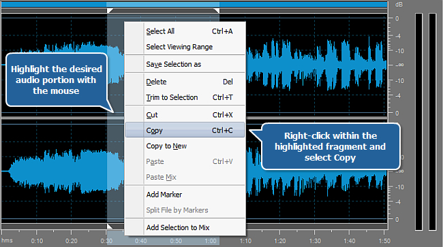This screenshot has height=247, width=443.
Task: Choose Copy to New
Action: [x=185, y=146]
